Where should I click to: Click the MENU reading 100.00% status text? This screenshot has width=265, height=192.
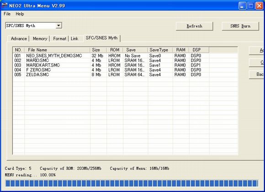pyautogui.click(x=30, y=175)
